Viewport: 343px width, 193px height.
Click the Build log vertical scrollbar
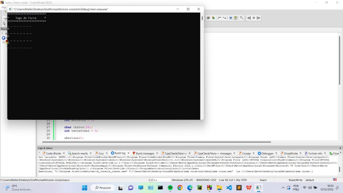(340, 169)
